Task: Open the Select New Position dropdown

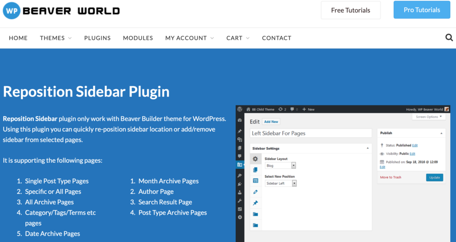Action: 281,183
